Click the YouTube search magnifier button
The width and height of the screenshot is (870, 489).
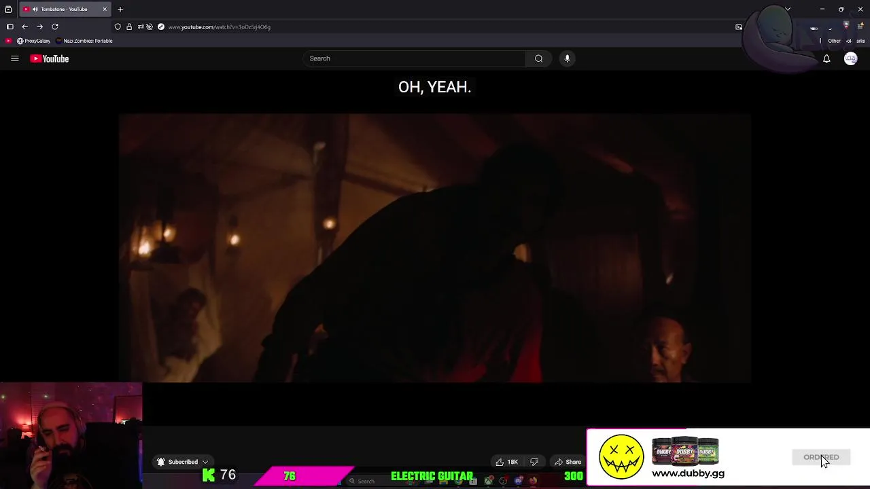pyautogui.click(x=538, y=58)
